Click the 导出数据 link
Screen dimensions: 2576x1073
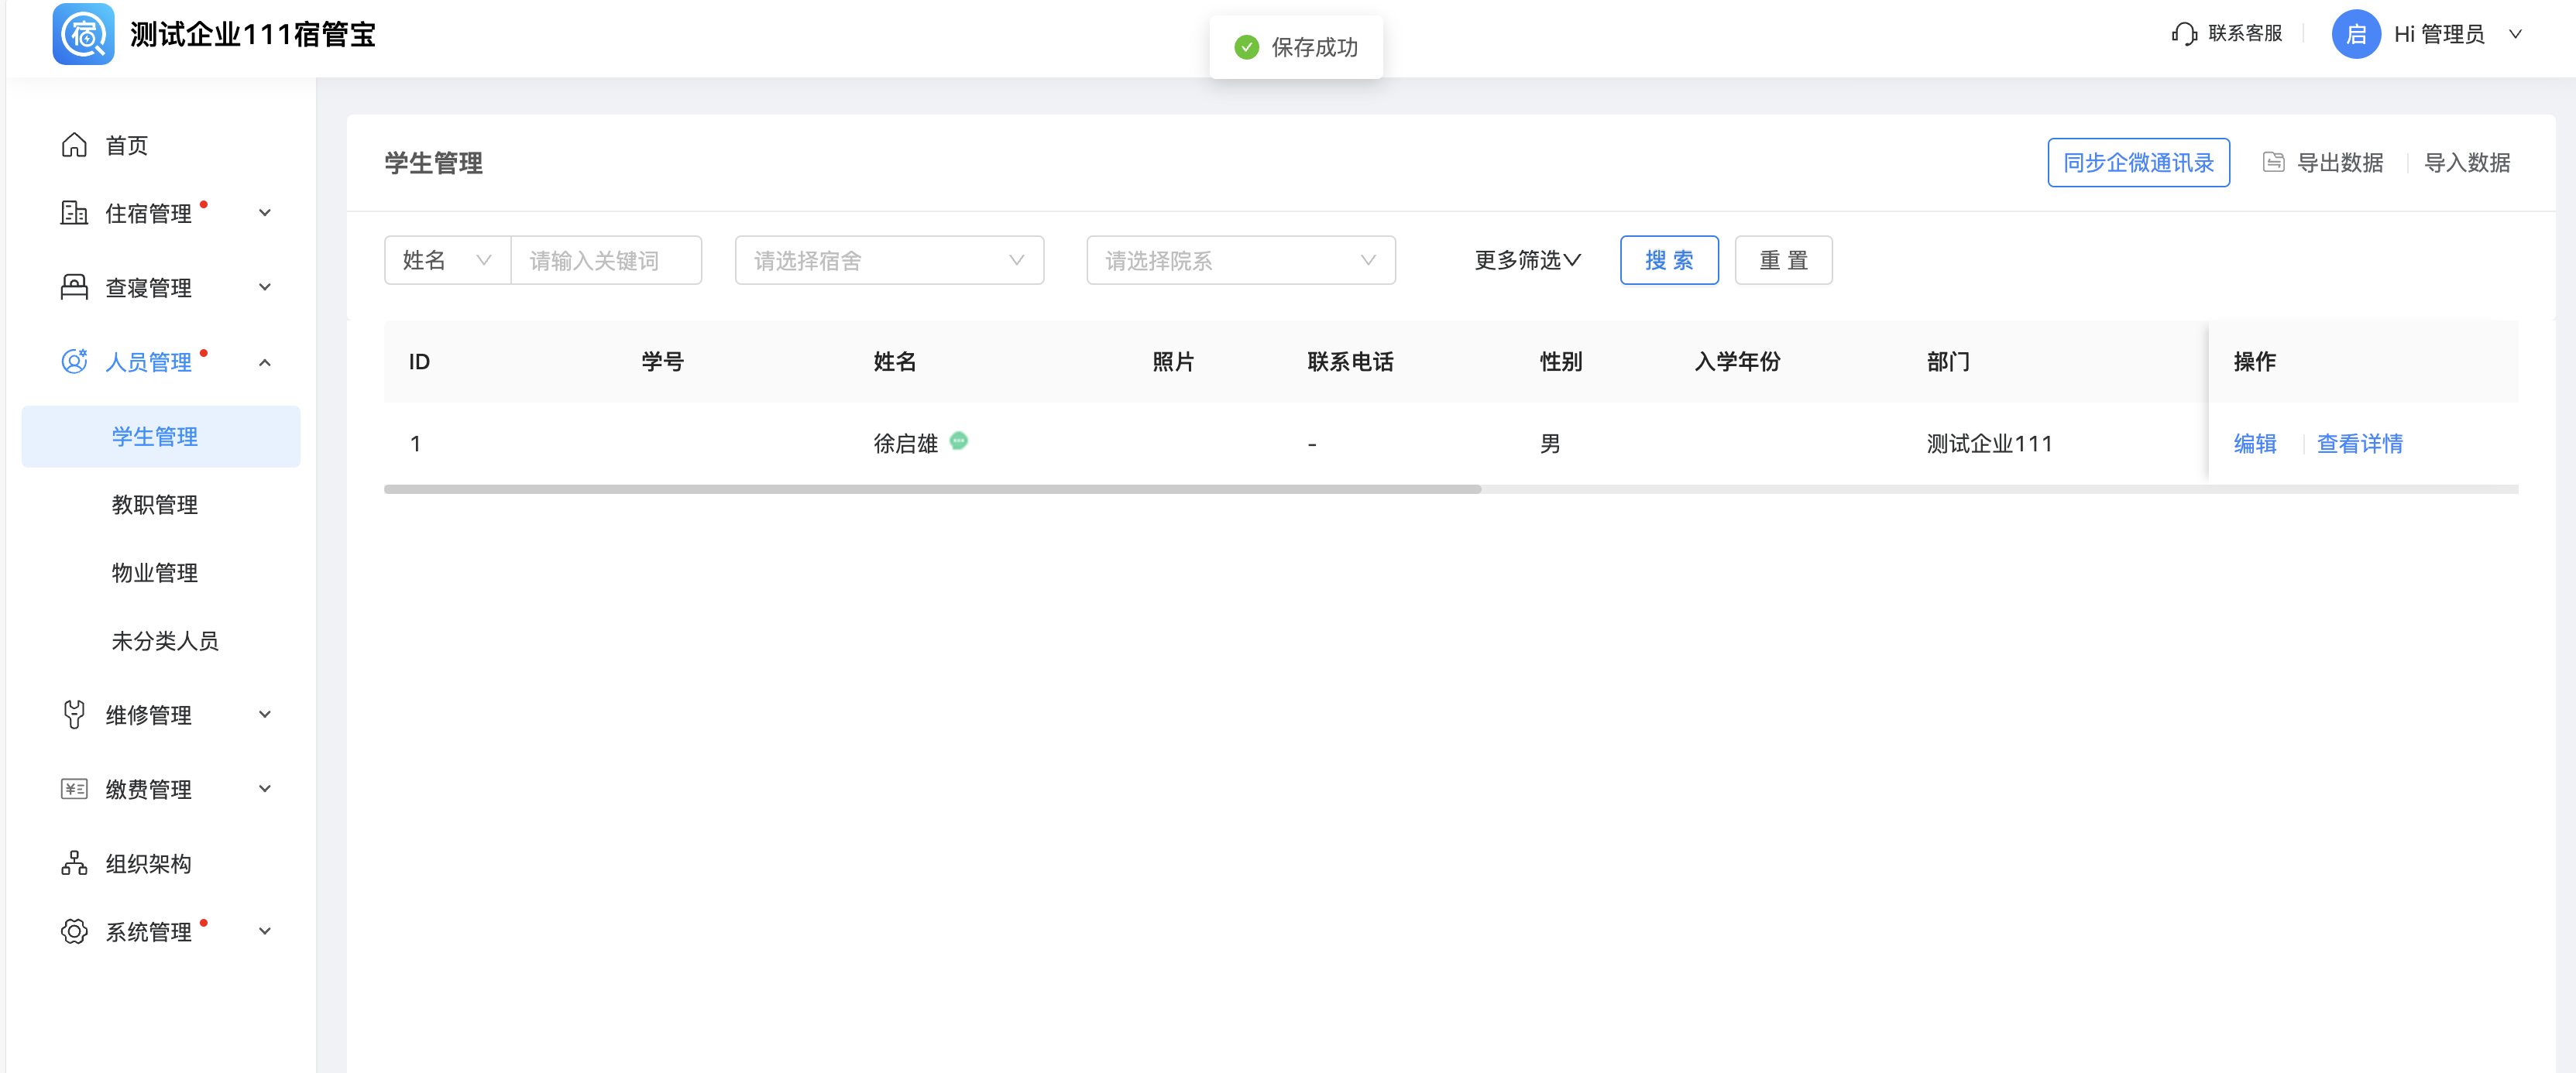coord(2339,162)
